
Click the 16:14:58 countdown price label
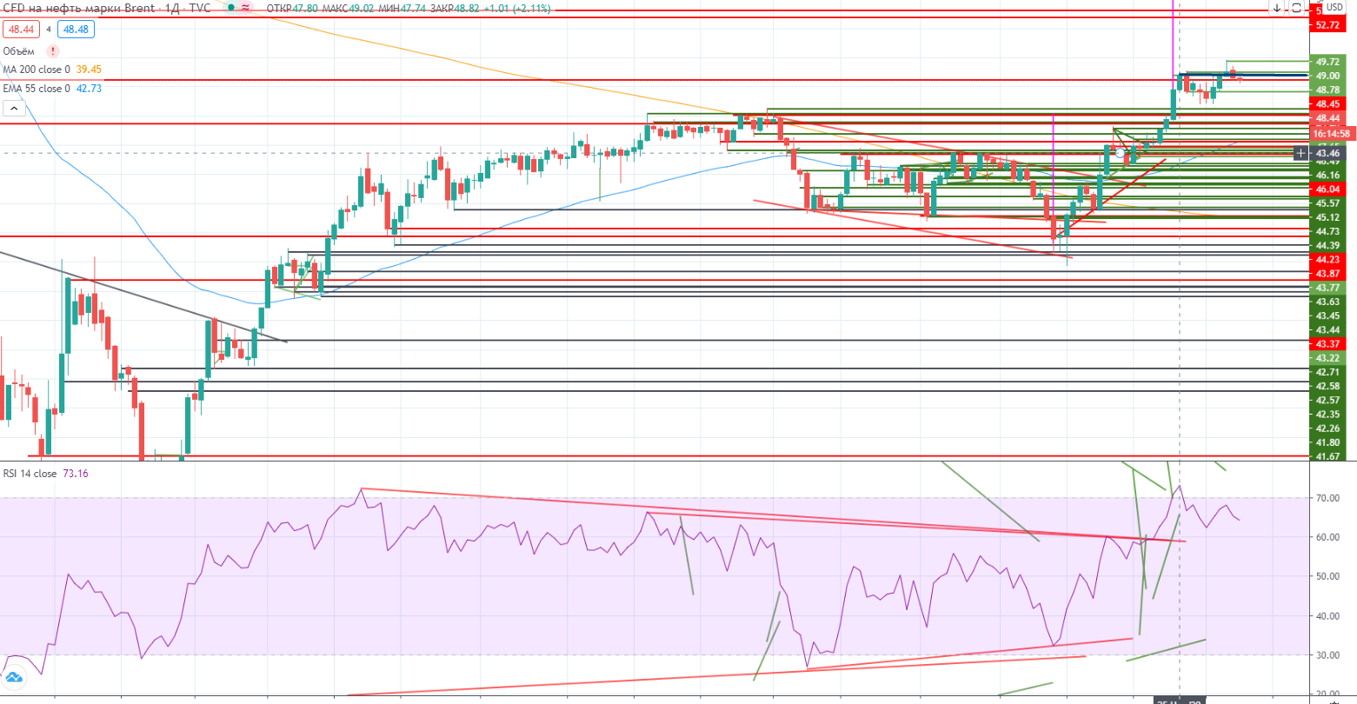click(1332, 134)
